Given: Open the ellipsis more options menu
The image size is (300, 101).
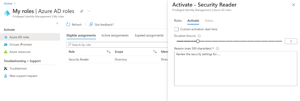Looking at the screenshot, I should pyautogui.click(x=89, y=11).
